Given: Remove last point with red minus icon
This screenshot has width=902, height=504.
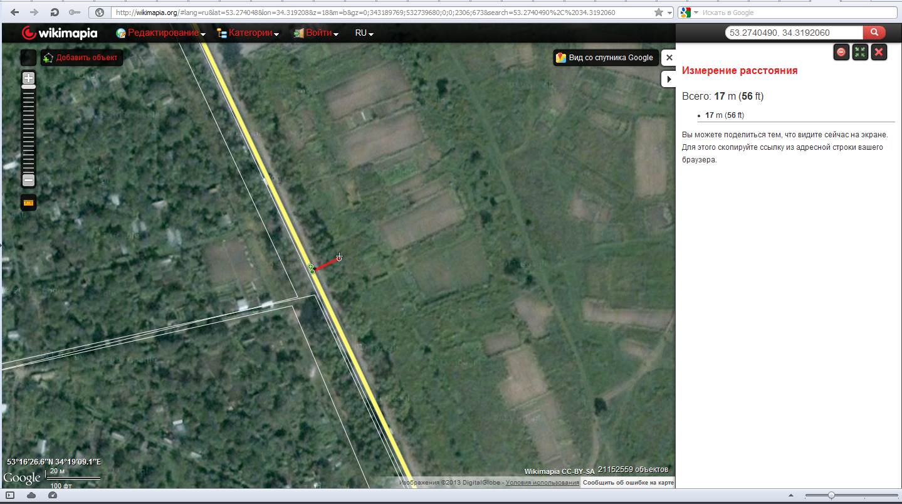Looking at the screenshot, I should 841,52.
